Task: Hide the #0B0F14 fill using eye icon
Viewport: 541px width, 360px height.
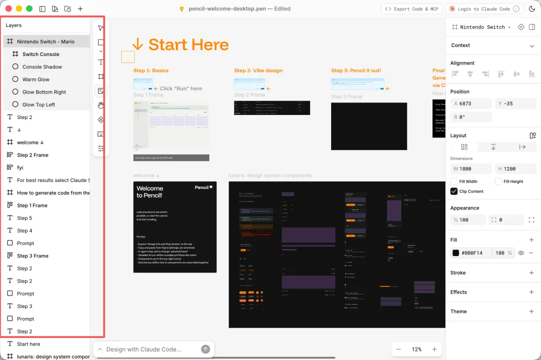Action: coord(521,253)
